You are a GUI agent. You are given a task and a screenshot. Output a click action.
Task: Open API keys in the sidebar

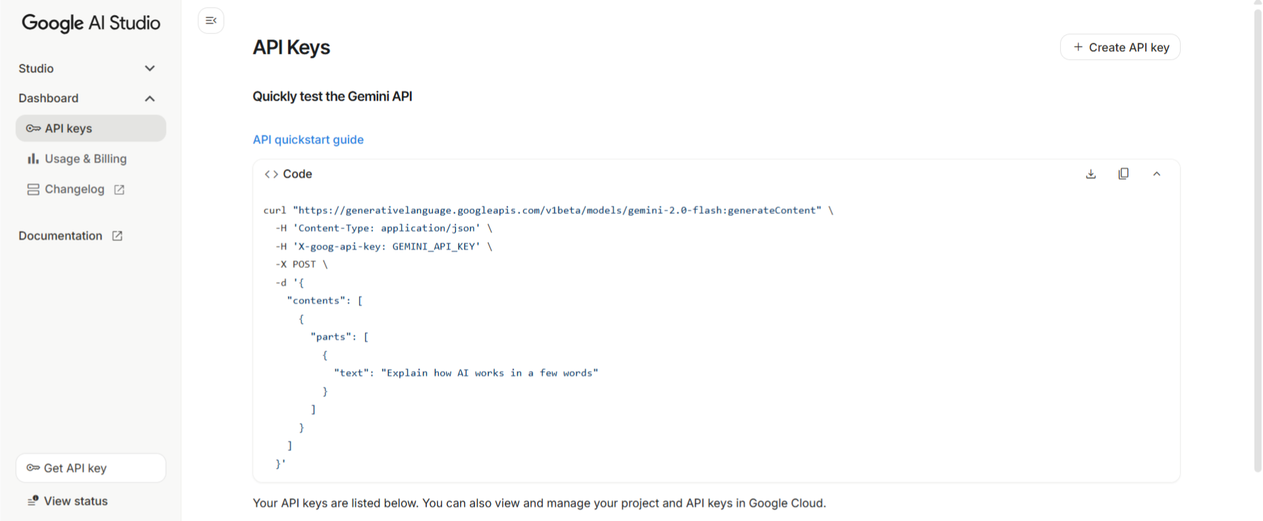point(91,128)
